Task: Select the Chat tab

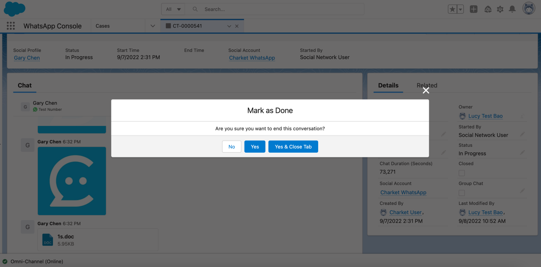Action: (x=25, y=86)
